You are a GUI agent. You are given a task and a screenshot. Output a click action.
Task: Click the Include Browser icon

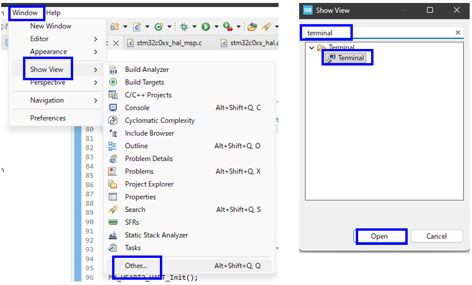pos(113,133)
